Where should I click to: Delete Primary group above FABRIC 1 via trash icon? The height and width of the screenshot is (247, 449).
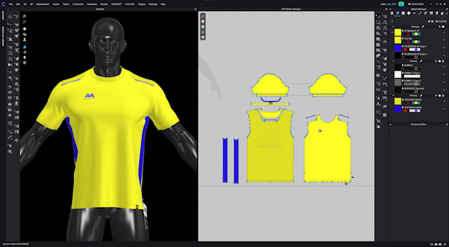[x=443, y=61]
